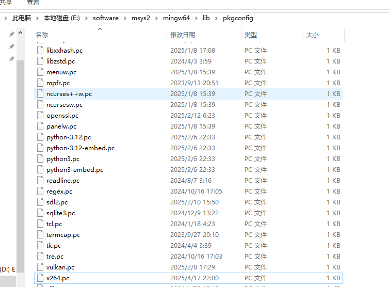Jump to the mingw64 folder breadcrumb
Screen dimensions: 389x287
point(176,18)
